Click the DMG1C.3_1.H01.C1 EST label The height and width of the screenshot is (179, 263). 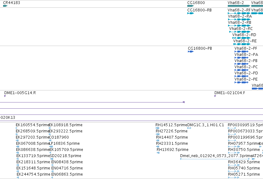(206, 125)
